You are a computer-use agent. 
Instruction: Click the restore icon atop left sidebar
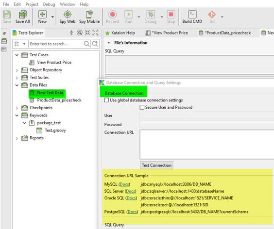click(4, 33)
